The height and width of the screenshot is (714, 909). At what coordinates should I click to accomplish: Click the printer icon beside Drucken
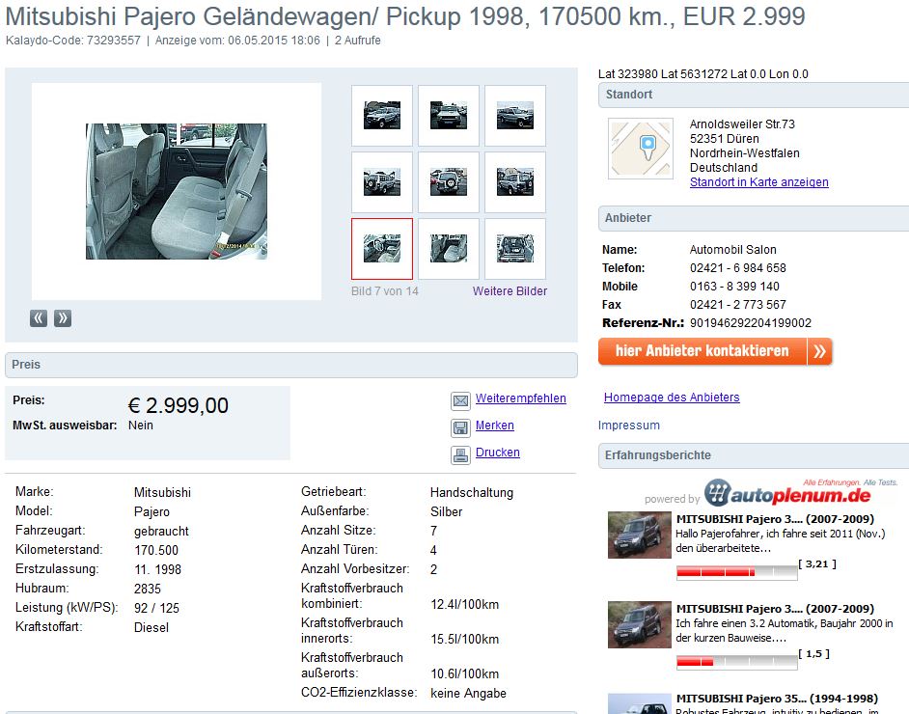click(x=460, y=454)
